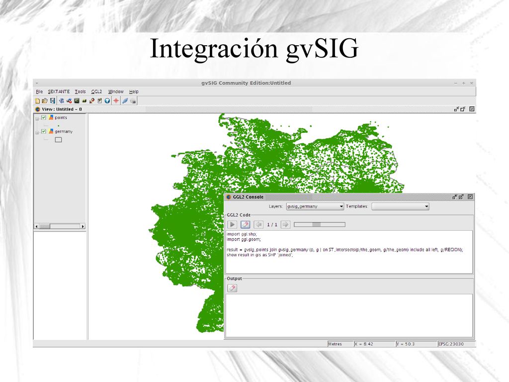The height and width of the screenshot is (382, 509).
Task: Go to next GGL2 script with right arrow
Action: tap(285, 224)
